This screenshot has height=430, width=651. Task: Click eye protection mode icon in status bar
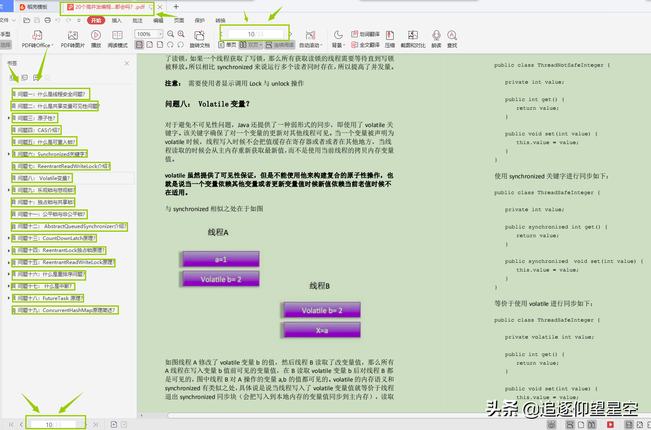click(x=552, y=425)
